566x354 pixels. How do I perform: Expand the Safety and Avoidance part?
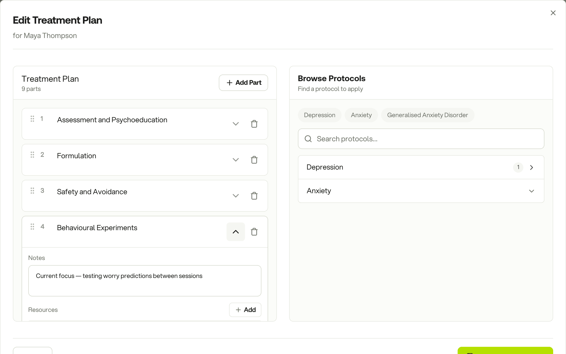[x=235, y=196]
